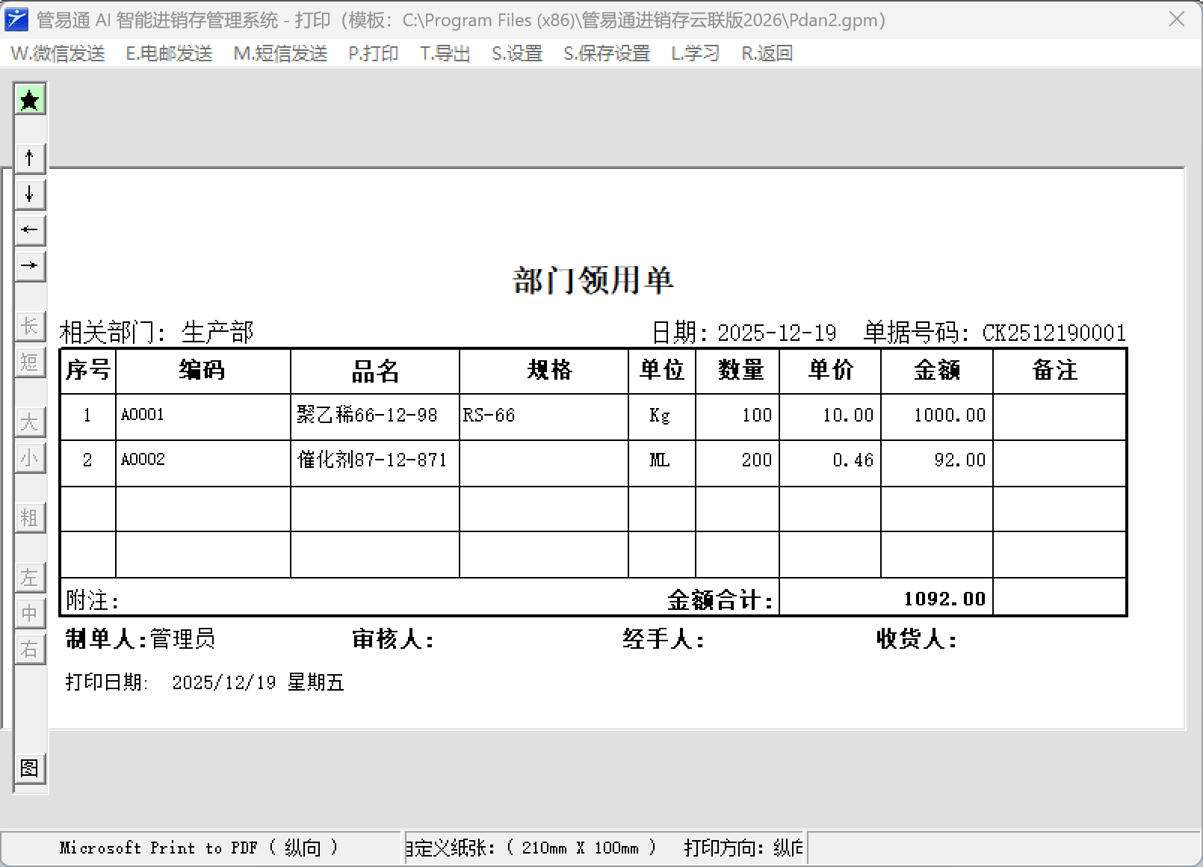Click the 图 image button
This screenshot has height=867, width=1203.
point(30,768)
